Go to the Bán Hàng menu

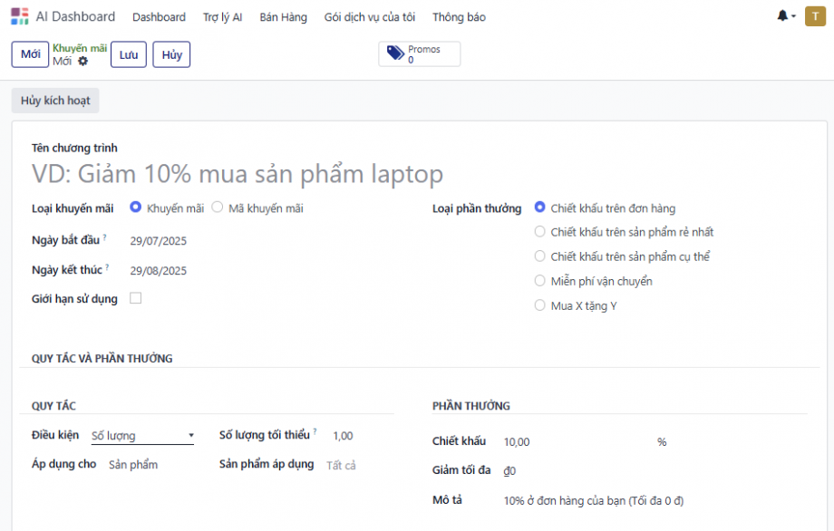pyautogui.click(x=283, y=17)
